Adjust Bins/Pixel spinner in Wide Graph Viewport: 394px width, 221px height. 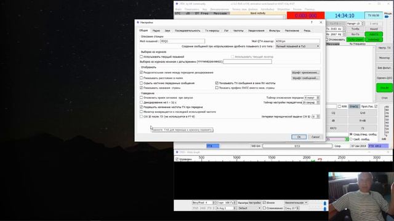tap(204, 203)
